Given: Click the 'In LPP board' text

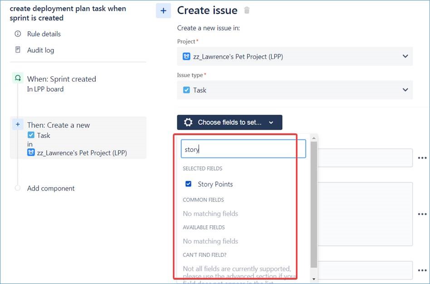Looking at the screenshot, I should tap(45, 89).
